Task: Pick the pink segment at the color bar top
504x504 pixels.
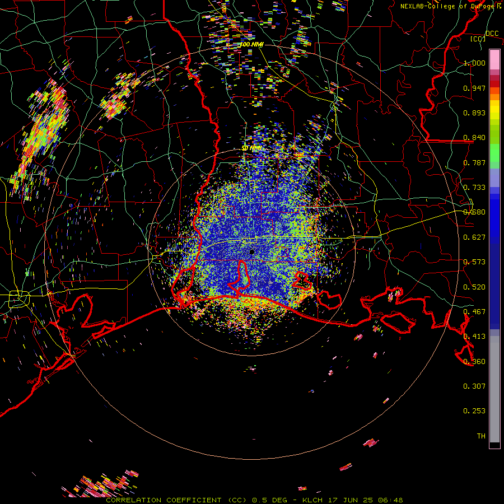Action: pyautogui.click(x=494, y=59)
